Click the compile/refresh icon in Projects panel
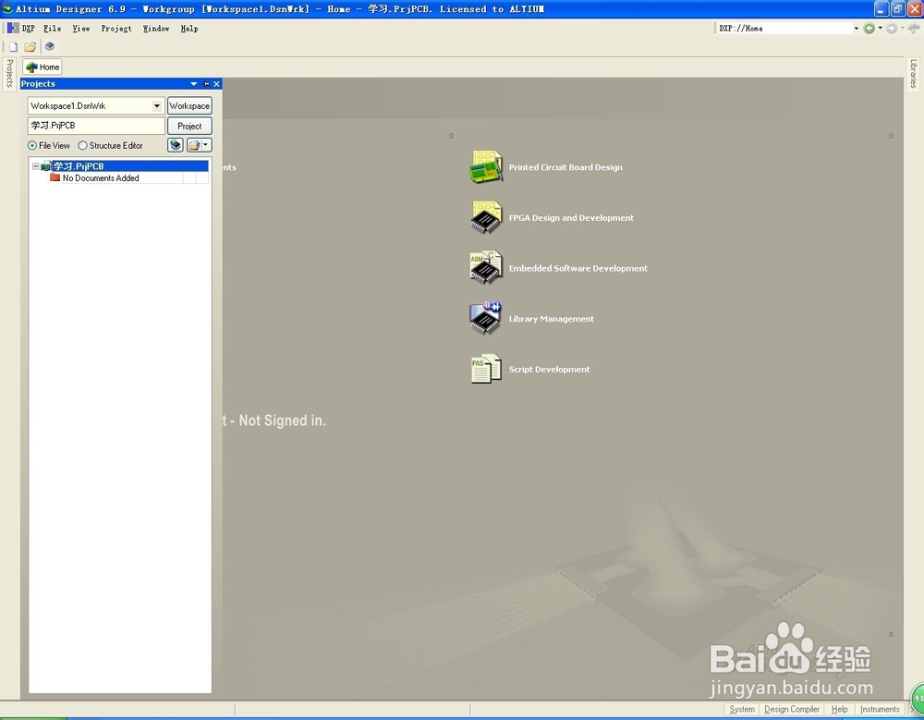The width and height of the screenshot is (924, 720). (176, 145)
